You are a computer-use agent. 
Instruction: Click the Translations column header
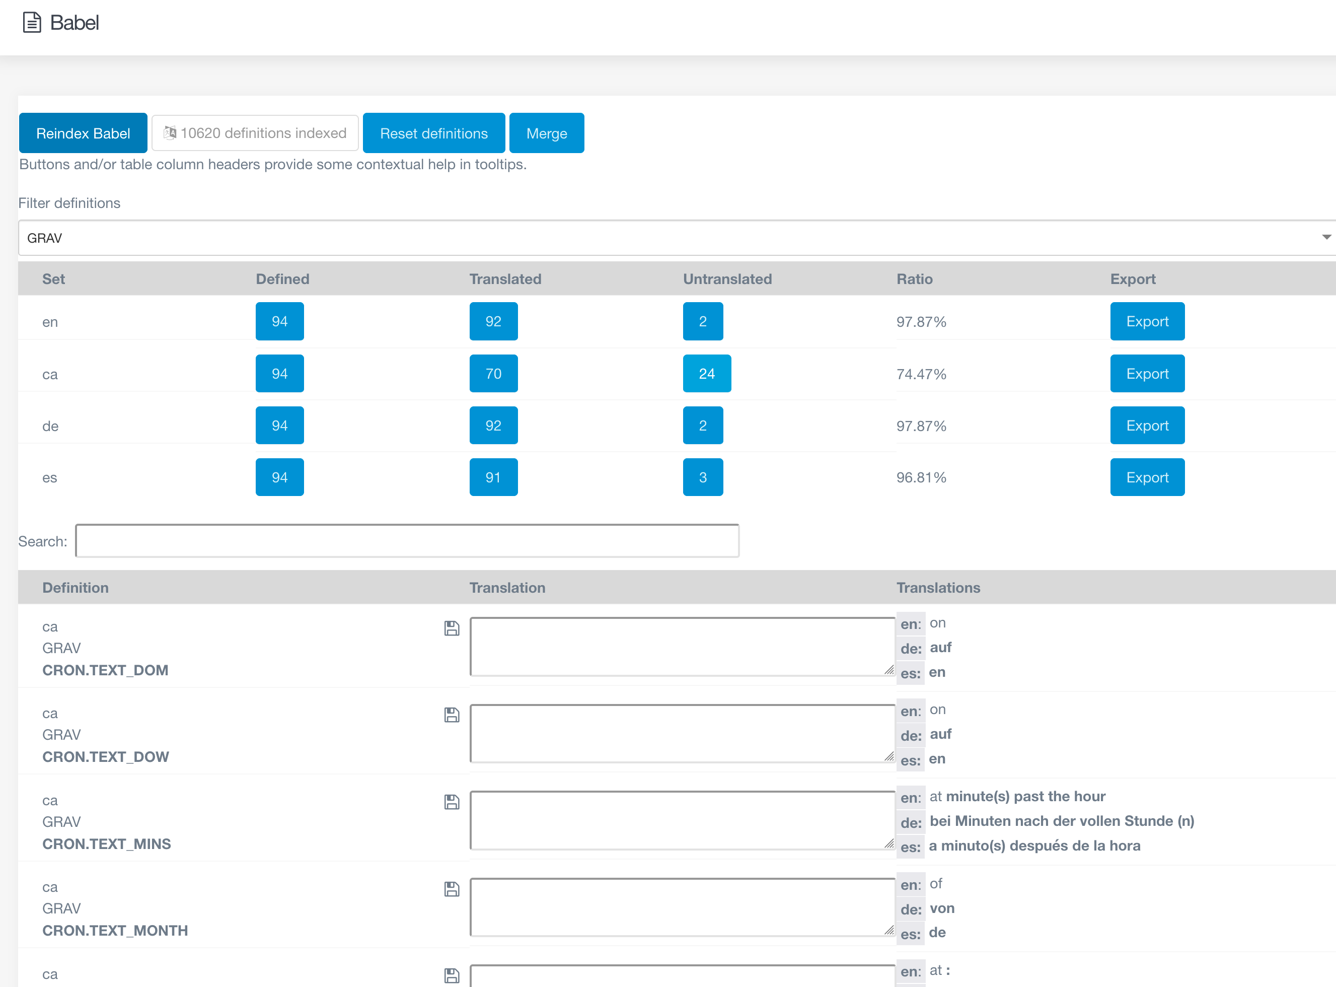(938, 588)
